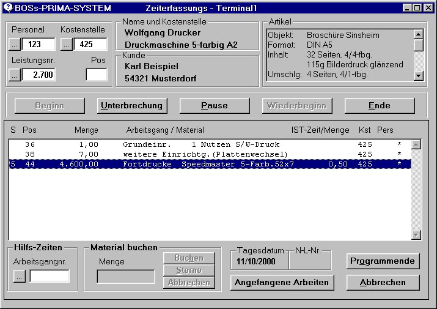Click the Artikel box scroll down arrow

(418, 76)
